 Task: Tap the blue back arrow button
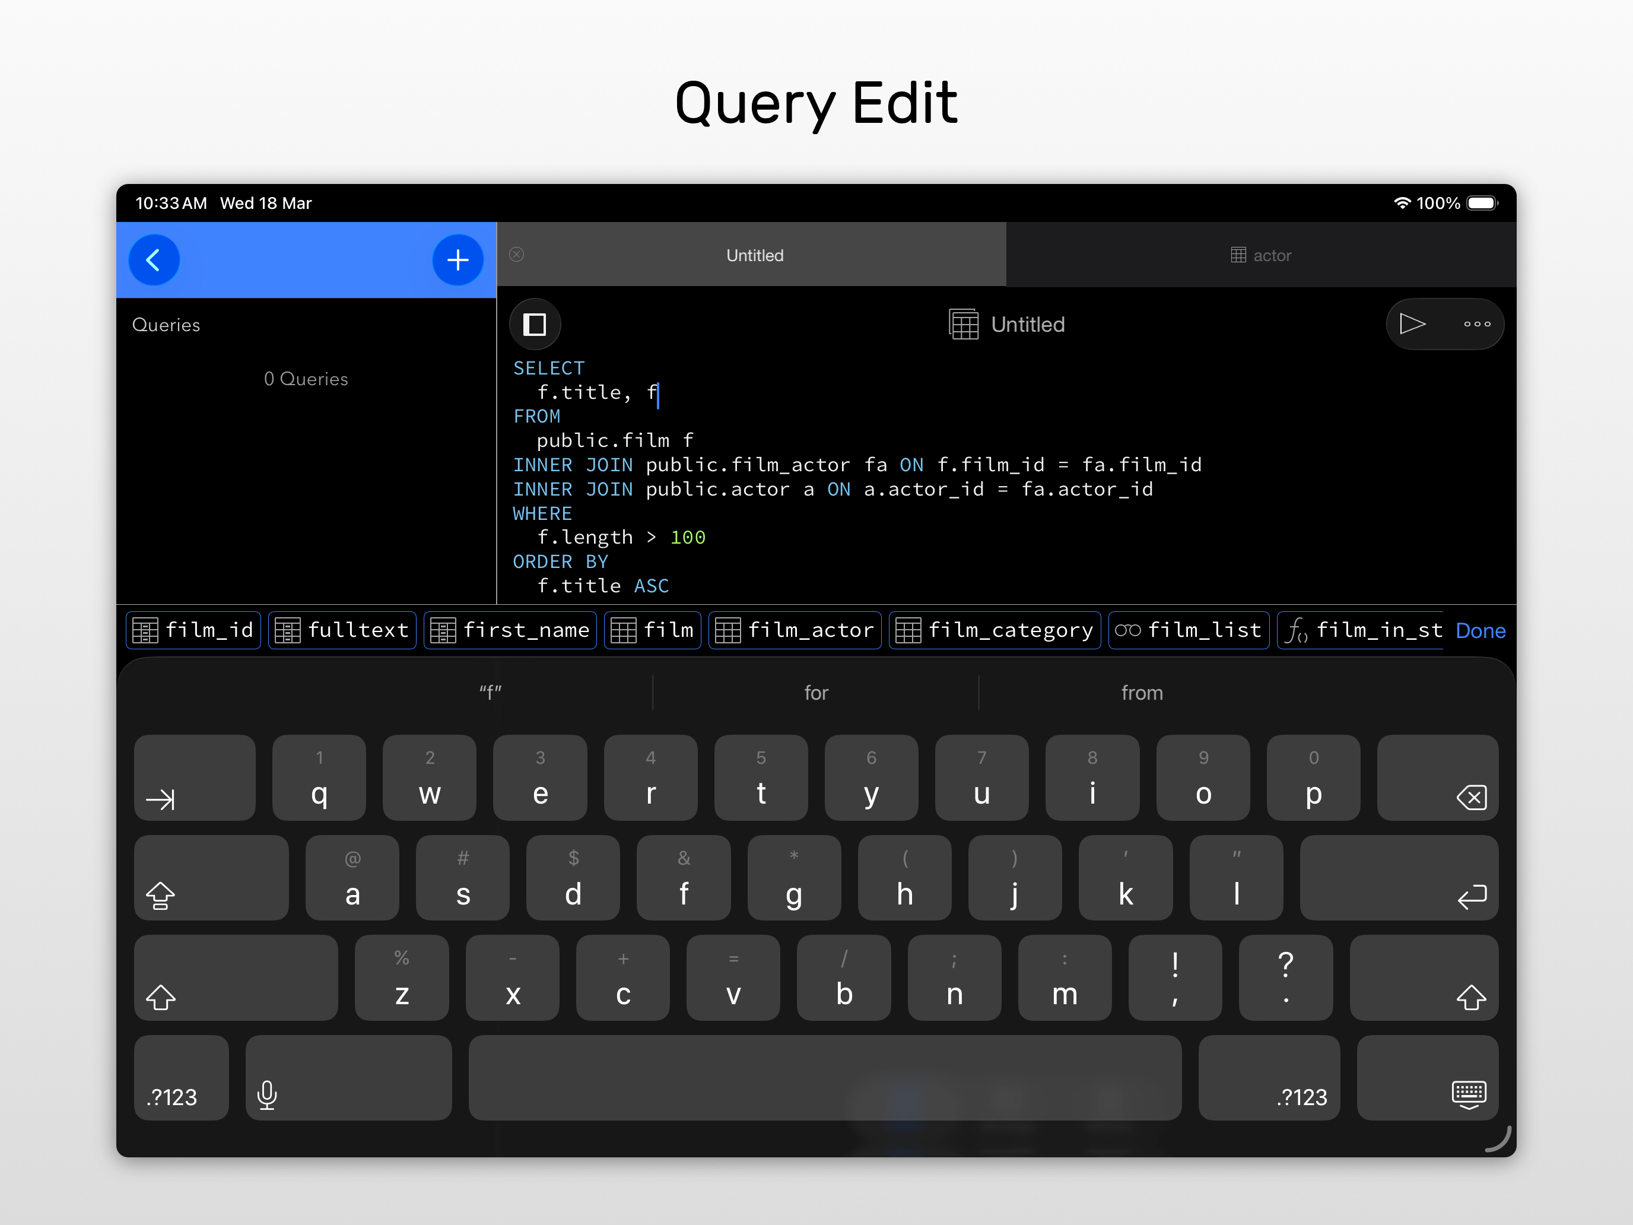pos(154,260)
